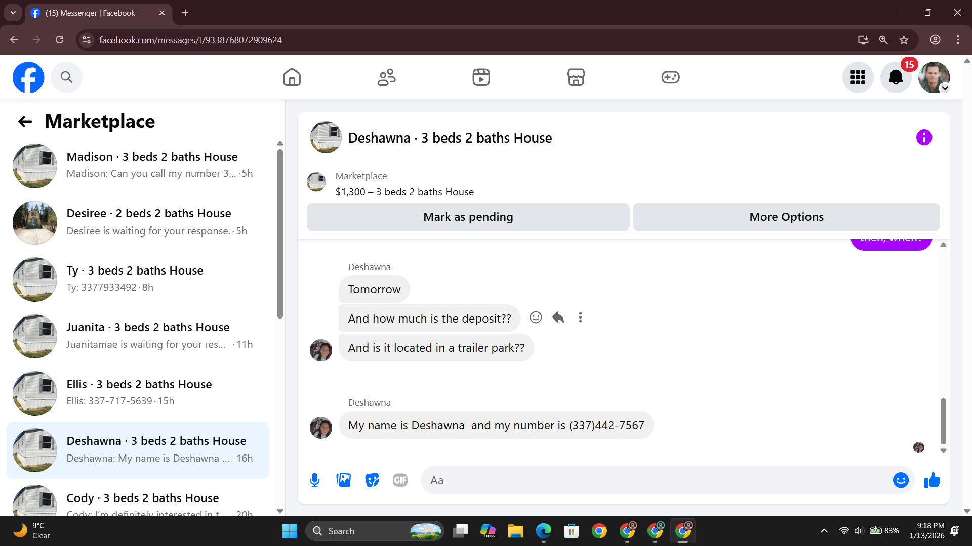972x546 pixels.
Task: Open the GIF picker
Action: point(400,480)
